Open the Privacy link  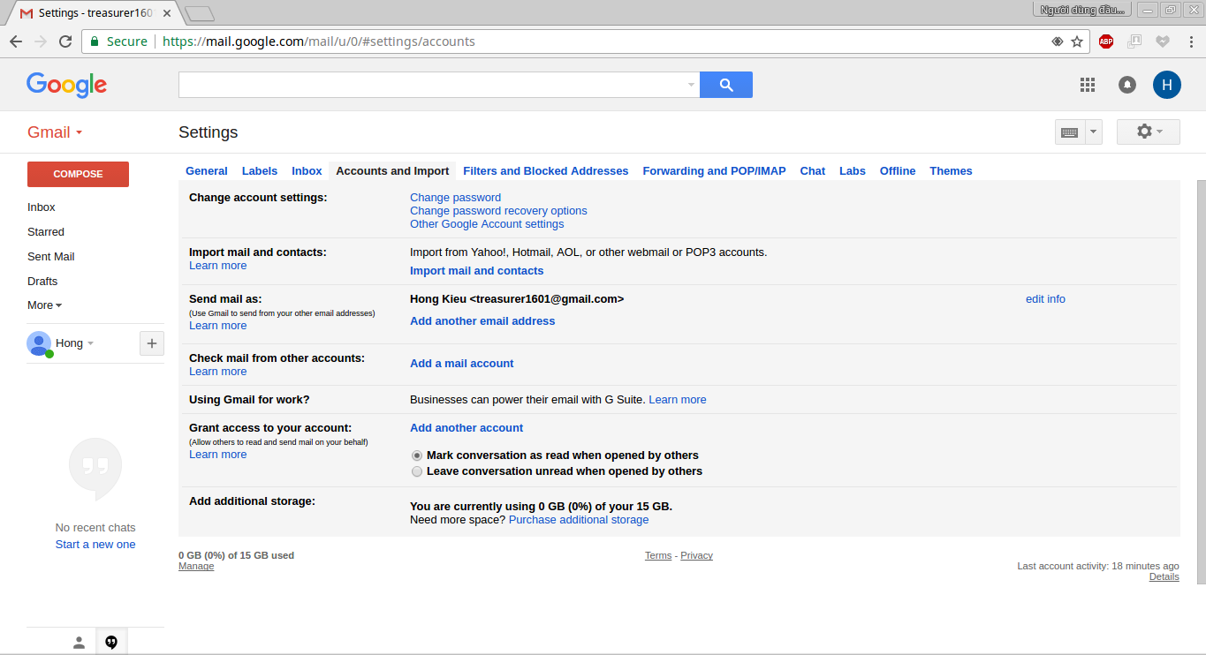coord(696,555)
